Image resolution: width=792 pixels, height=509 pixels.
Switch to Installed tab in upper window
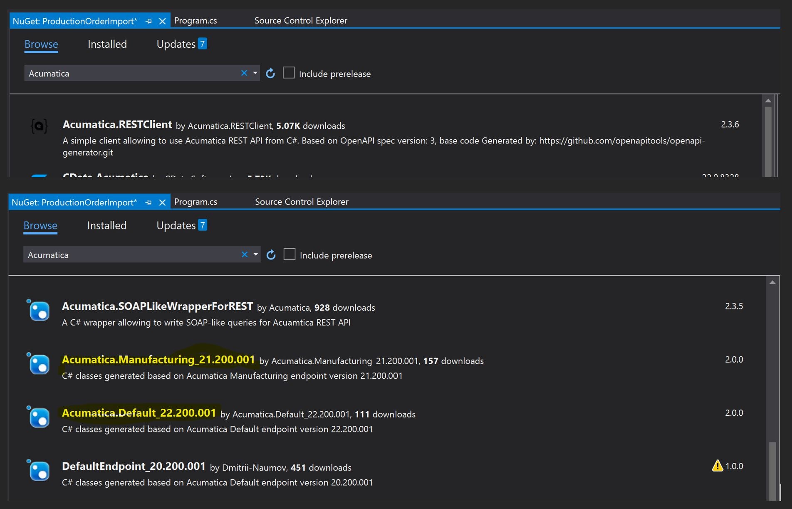coord(107,44)
